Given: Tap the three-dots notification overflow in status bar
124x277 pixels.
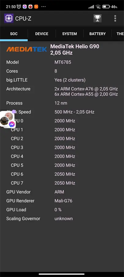Looking at the screenshot, I should [43, 7].
